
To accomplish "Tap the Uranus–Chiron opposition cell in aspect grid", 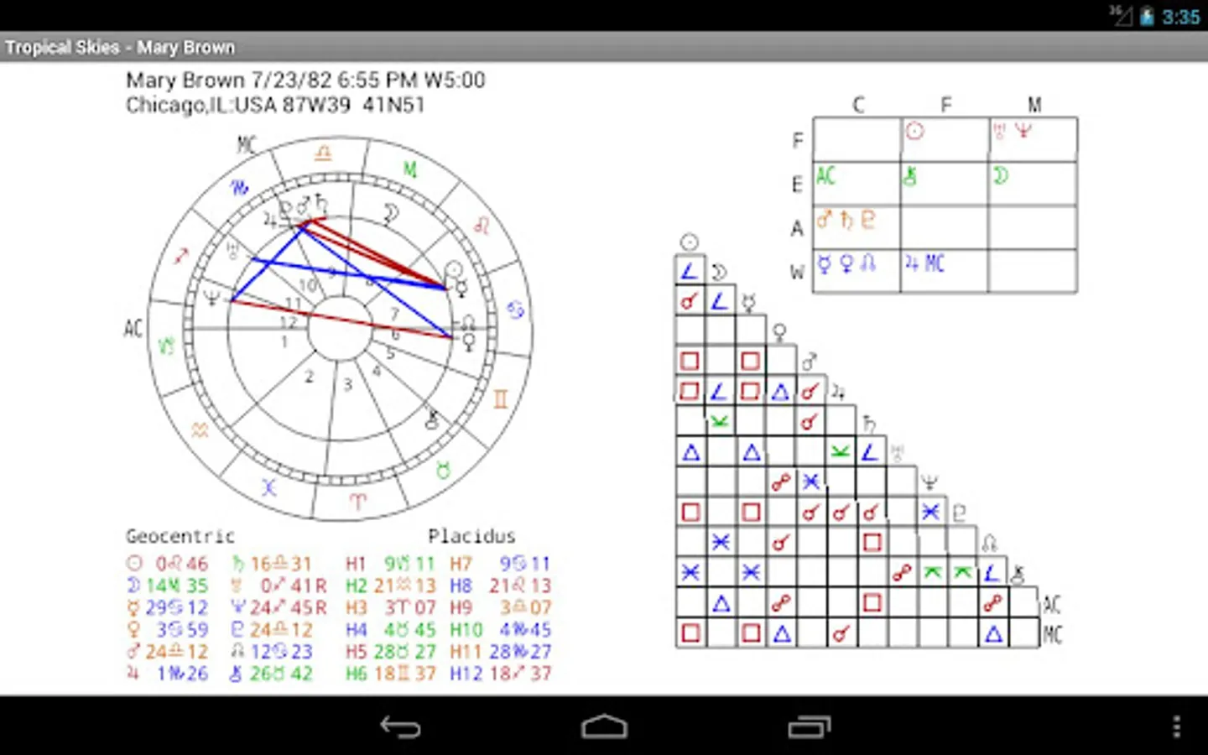I will (903, 573).
